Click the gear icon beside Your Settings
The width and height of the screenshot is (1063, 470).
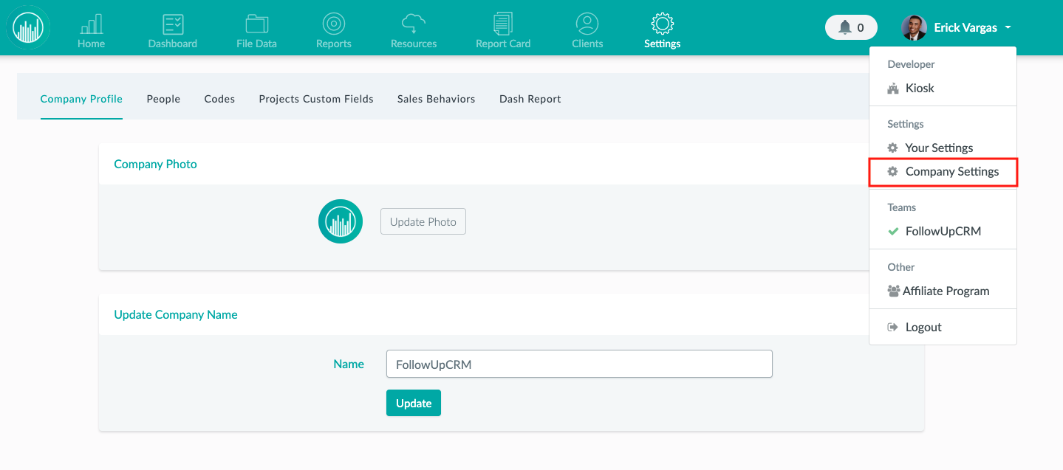(892, 148)
